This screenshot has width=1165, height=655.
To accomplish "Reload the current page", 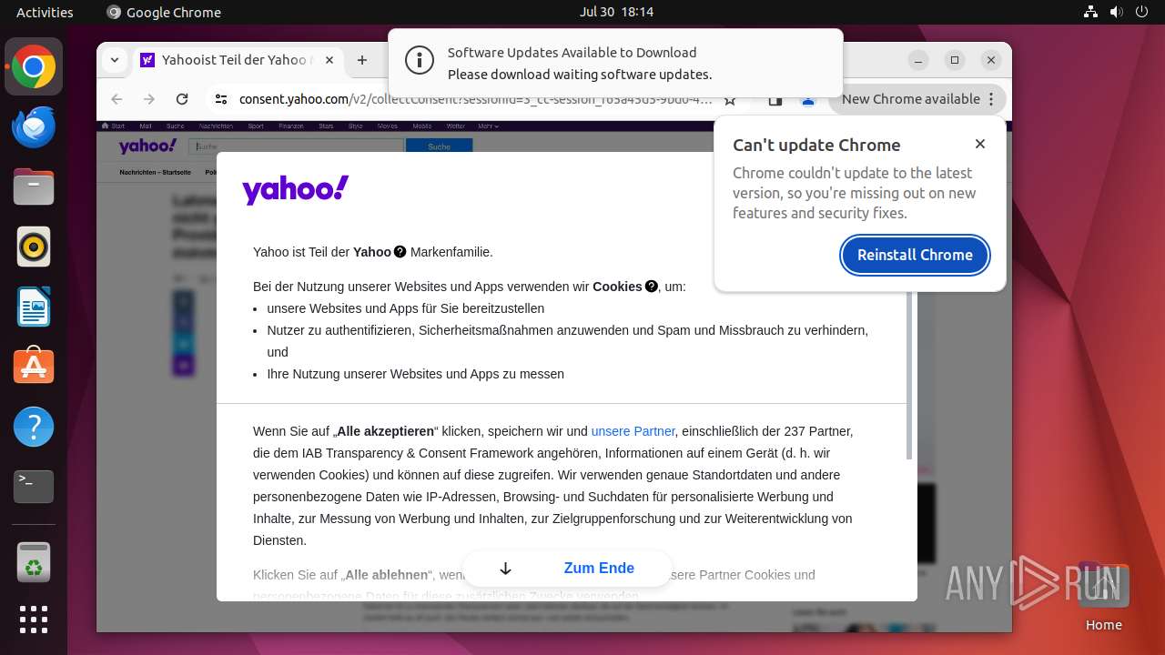I will pos(182,99).
